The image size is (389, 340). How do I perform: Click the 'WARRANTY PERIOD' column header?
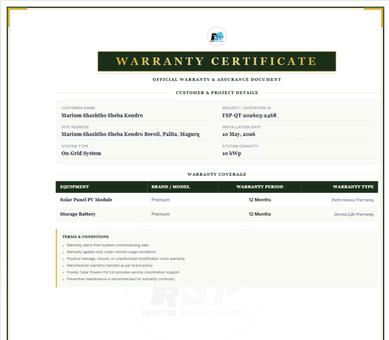coord(260,187)
